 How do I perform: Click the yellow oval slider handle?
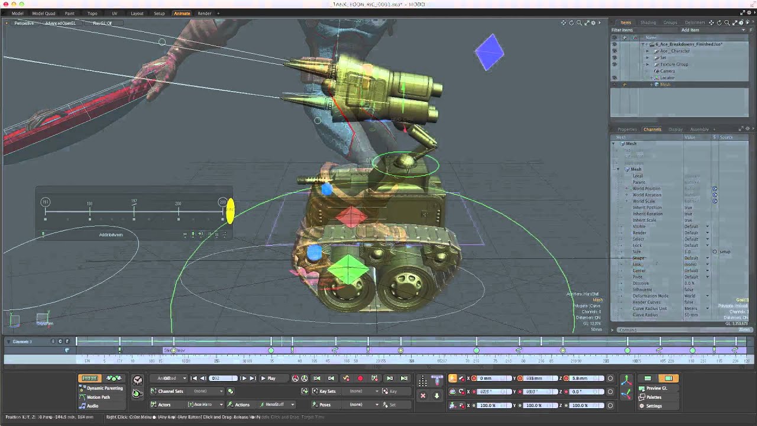coord(230,211)
